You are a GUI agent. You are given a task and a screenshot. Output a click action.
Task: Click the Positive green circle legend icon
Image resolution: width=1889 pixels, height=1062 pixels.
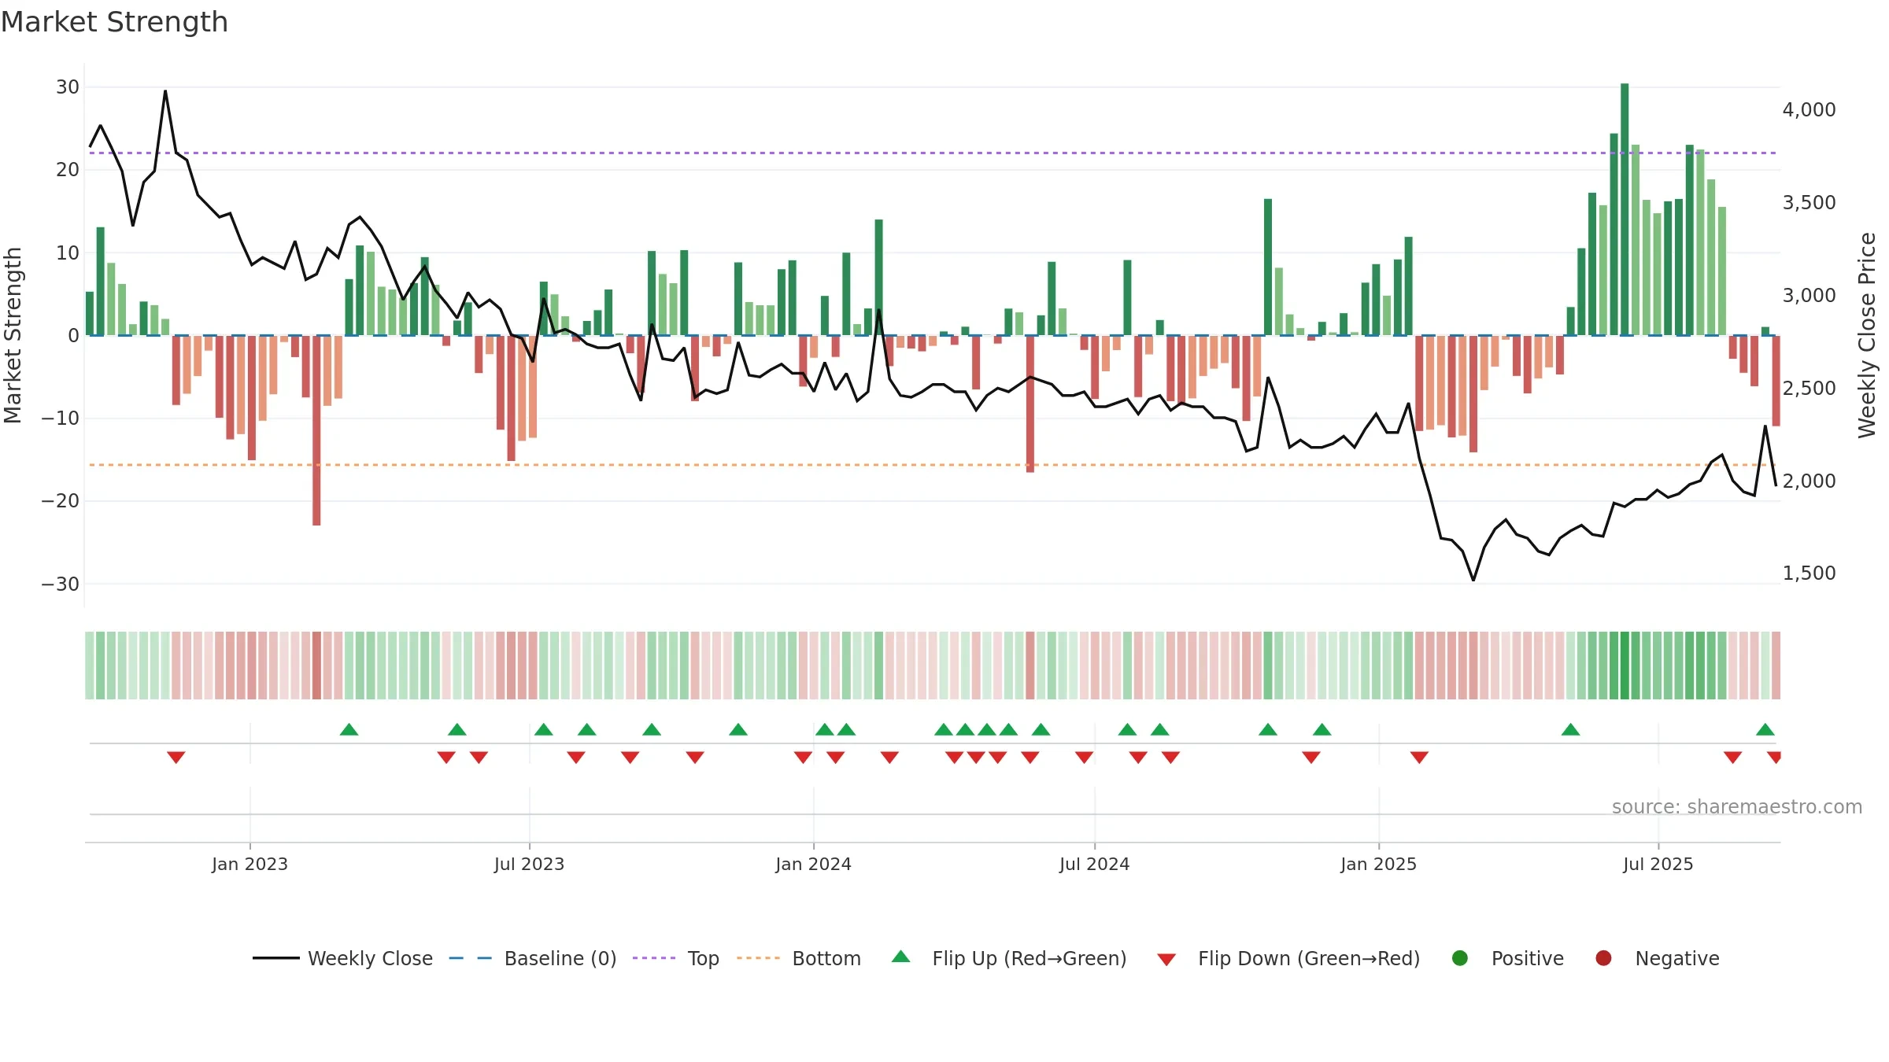[1460, 958]
